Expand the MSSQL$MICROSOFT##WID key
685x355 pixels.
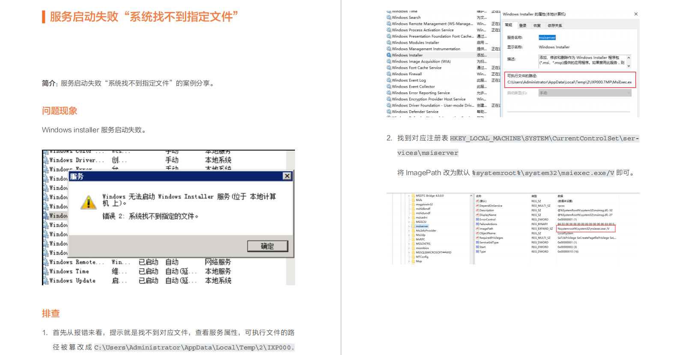(409, 252)
